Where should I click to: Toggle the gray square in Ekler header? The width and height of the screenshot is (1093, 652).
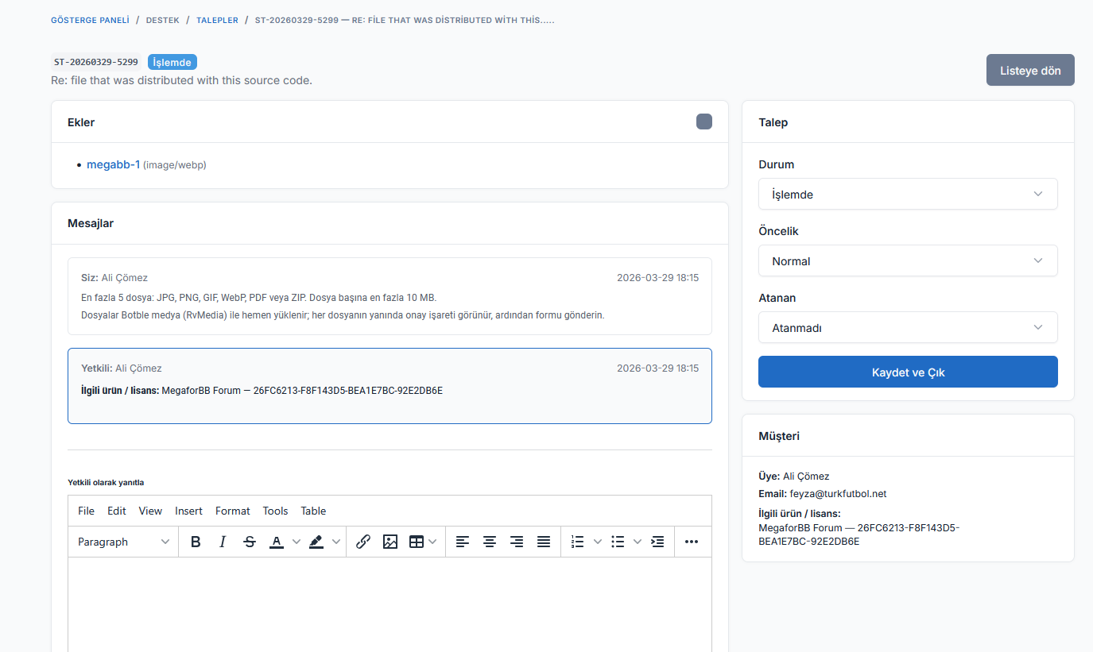(703, 122)
